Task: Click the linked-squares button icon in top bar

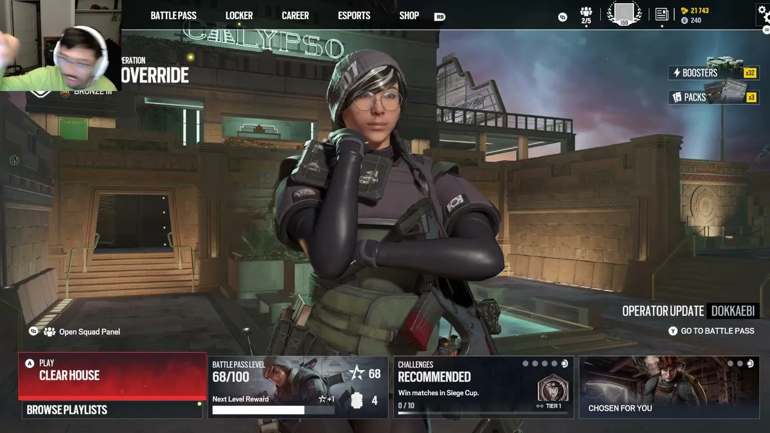Action: coord(562,17)
